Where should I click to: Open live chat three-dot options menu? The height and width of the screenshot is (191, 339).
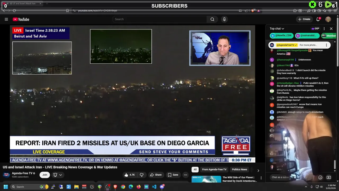(324, 28)
